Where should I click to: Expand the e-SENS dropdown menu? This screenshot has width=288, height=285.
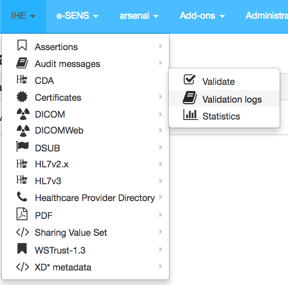coord(77,16)
